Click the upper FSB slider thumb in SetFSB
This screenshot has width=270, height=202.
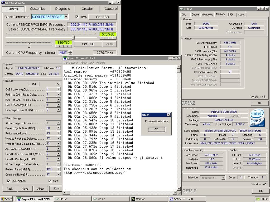(x=73, y=37)
